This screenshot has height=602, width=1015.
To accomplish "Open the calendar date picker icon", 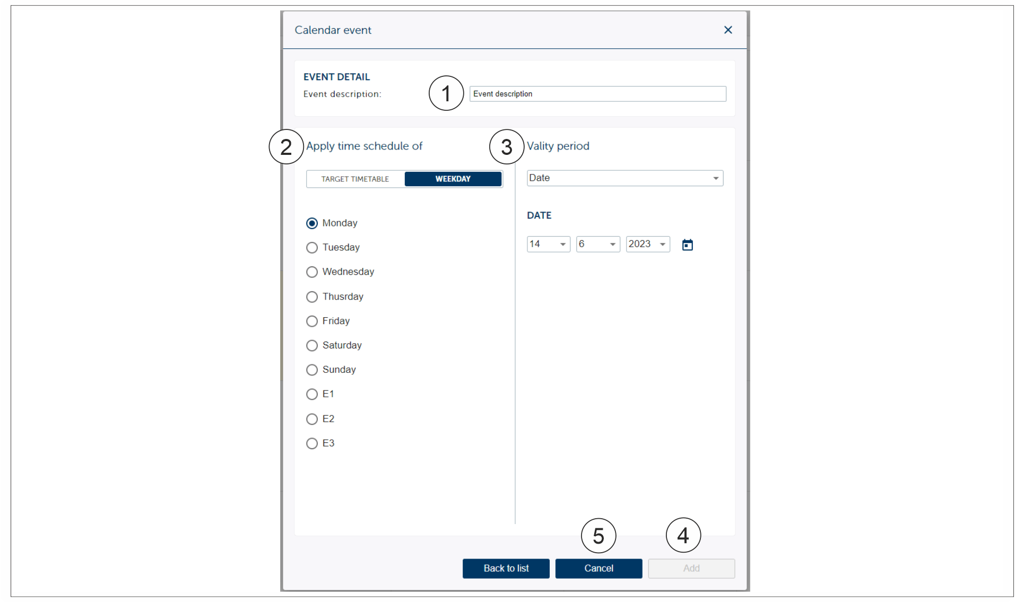I will (687, 245).
